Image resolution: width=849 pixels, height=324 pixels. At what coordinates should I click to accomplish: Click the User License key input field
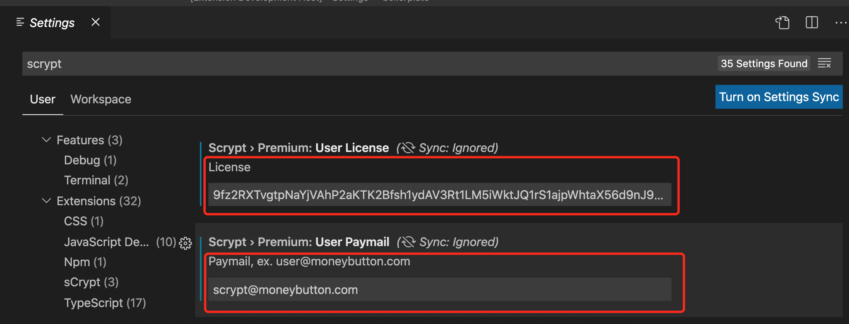coord(440,194)
